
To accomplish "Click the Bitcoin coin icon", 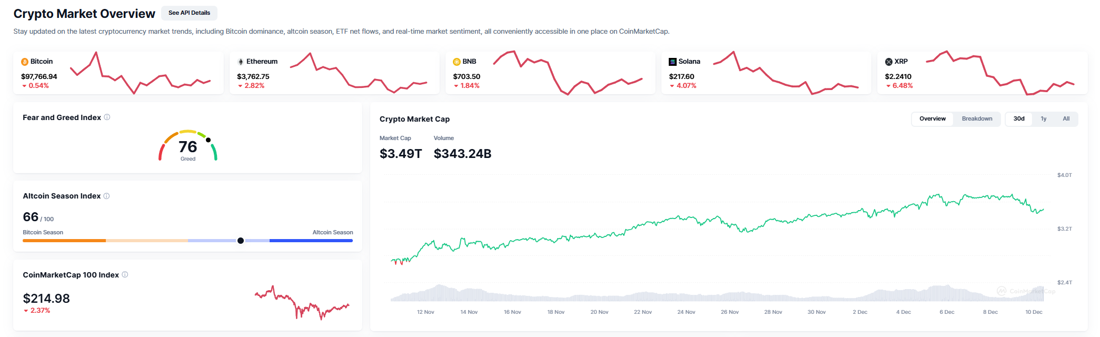I will point(25,62).
